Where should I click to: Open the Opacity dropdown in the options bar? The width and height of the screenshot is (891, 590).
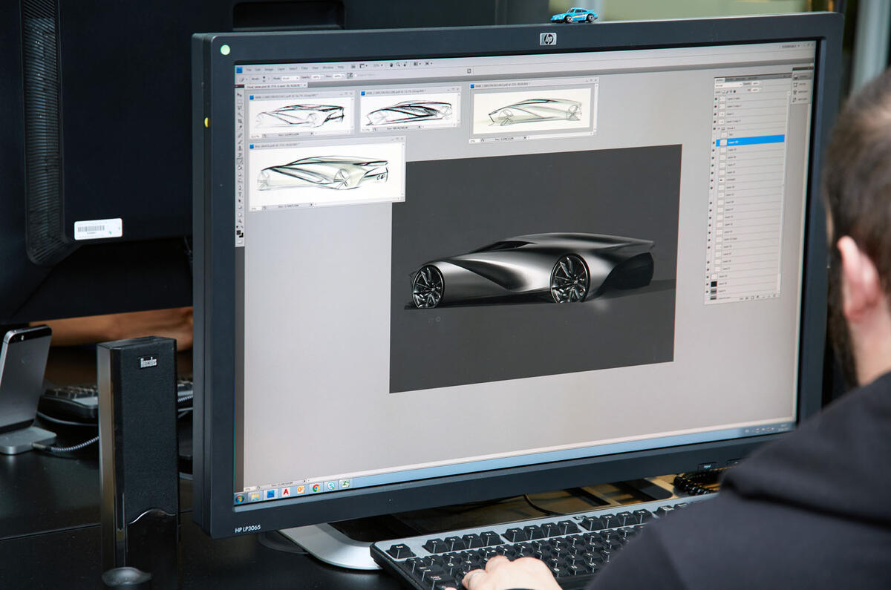(x=319, y=76)
